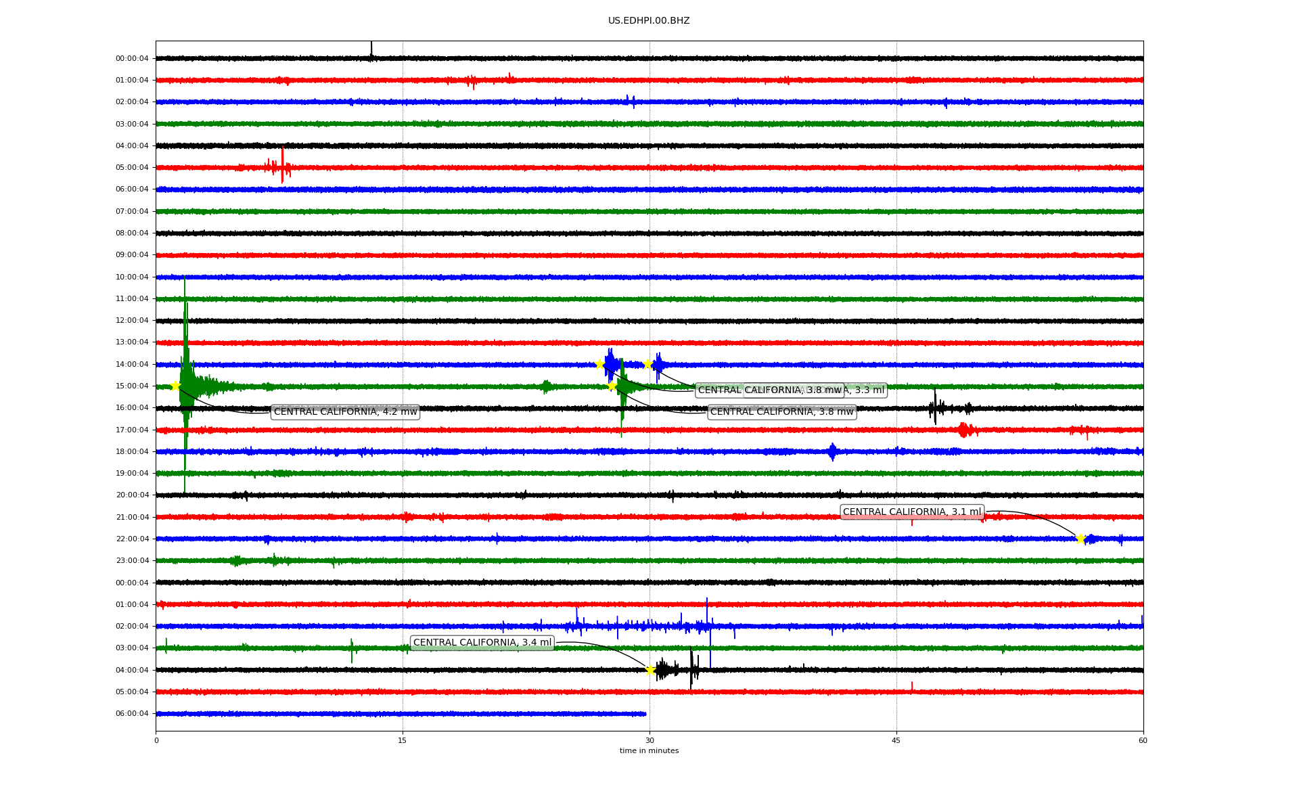Click the 22:00:04 row time label

[x=132, y=539]
